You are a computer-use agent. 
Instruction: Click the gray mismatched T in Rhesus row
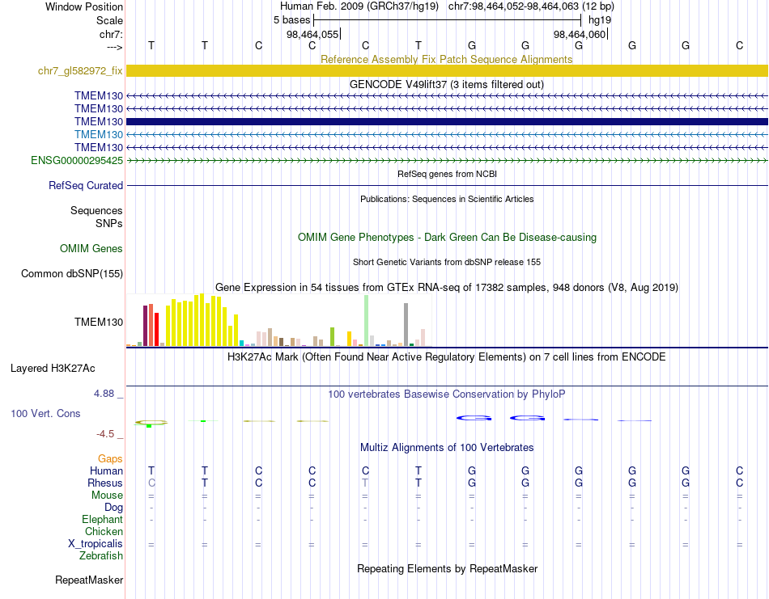[x=365, y=483]
